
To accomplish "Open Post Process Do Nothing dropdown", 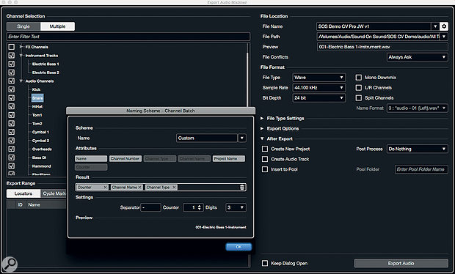I will 418,149.
